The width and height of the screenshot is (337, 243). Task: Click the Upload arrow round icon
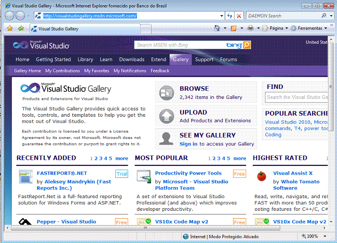click(166, 116)
